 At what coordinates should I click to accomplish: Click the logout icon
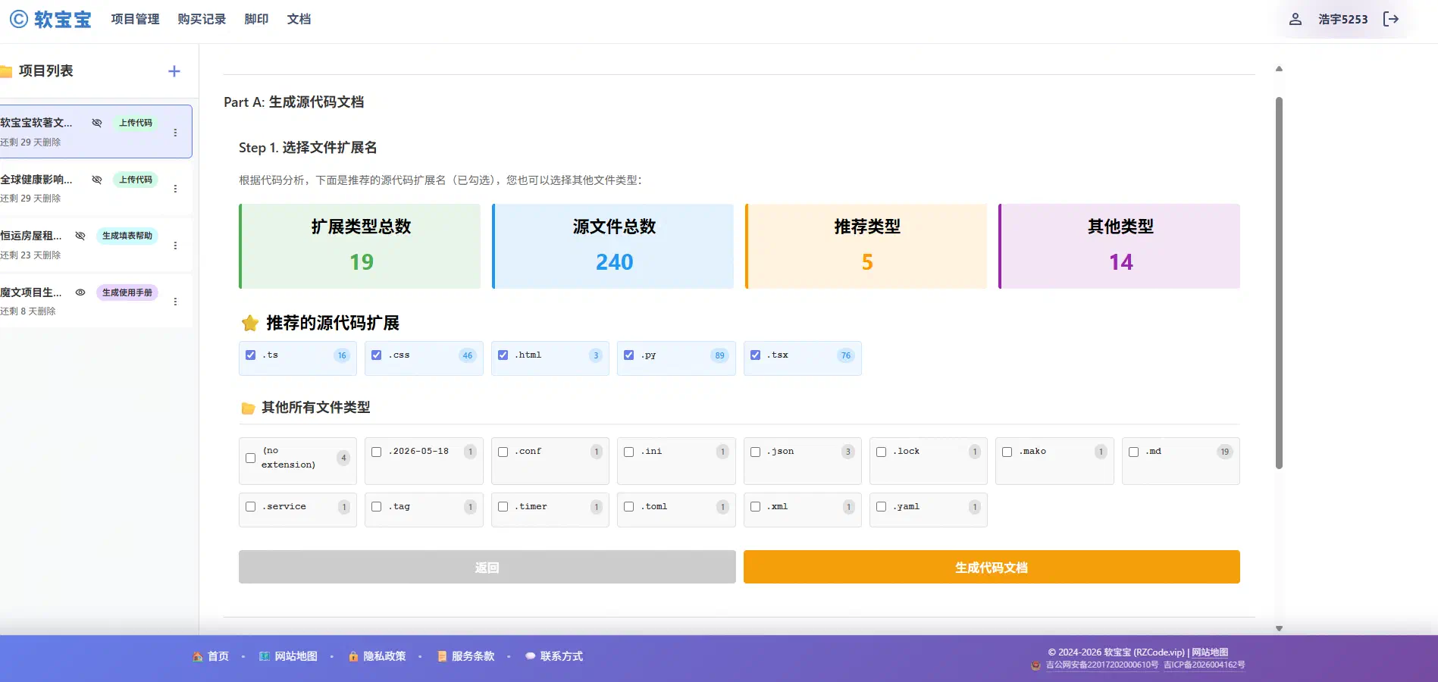click(1391, 19)
